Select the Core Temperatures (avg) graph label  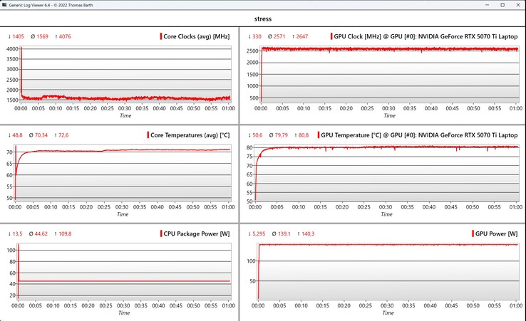tap(190, 135)
